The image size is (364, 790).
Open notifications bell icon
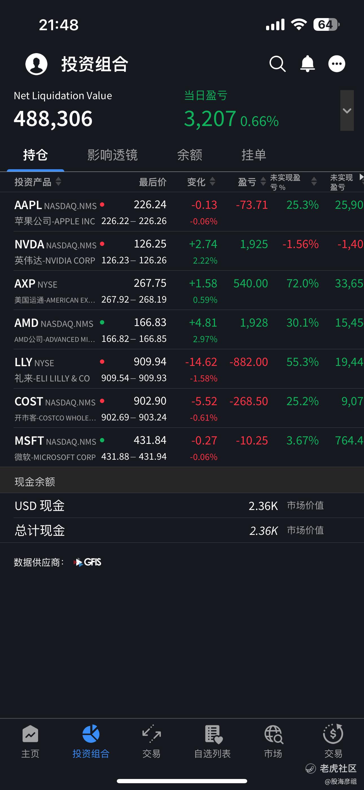[x=307, y=64]
